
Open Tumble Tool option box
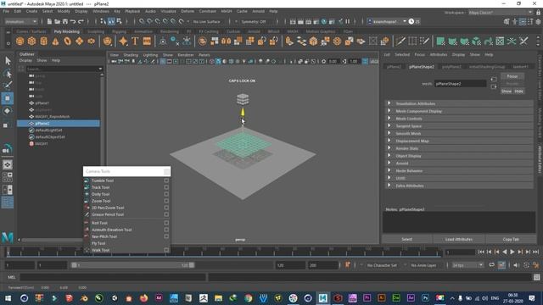[x=166, y=180]
